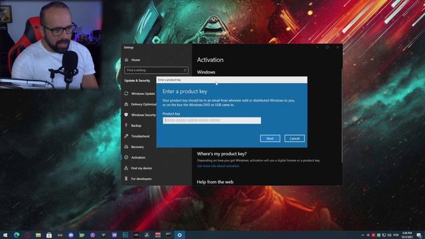
Task: Open File Explorer from the taskbar
Action: click(x=39, y=235)
